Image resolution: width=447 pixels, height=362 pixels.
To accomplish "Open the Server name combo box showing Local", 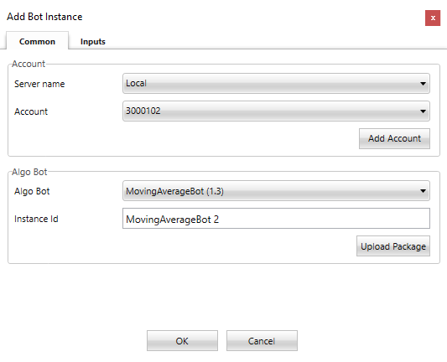I will [x=276, y=84].
